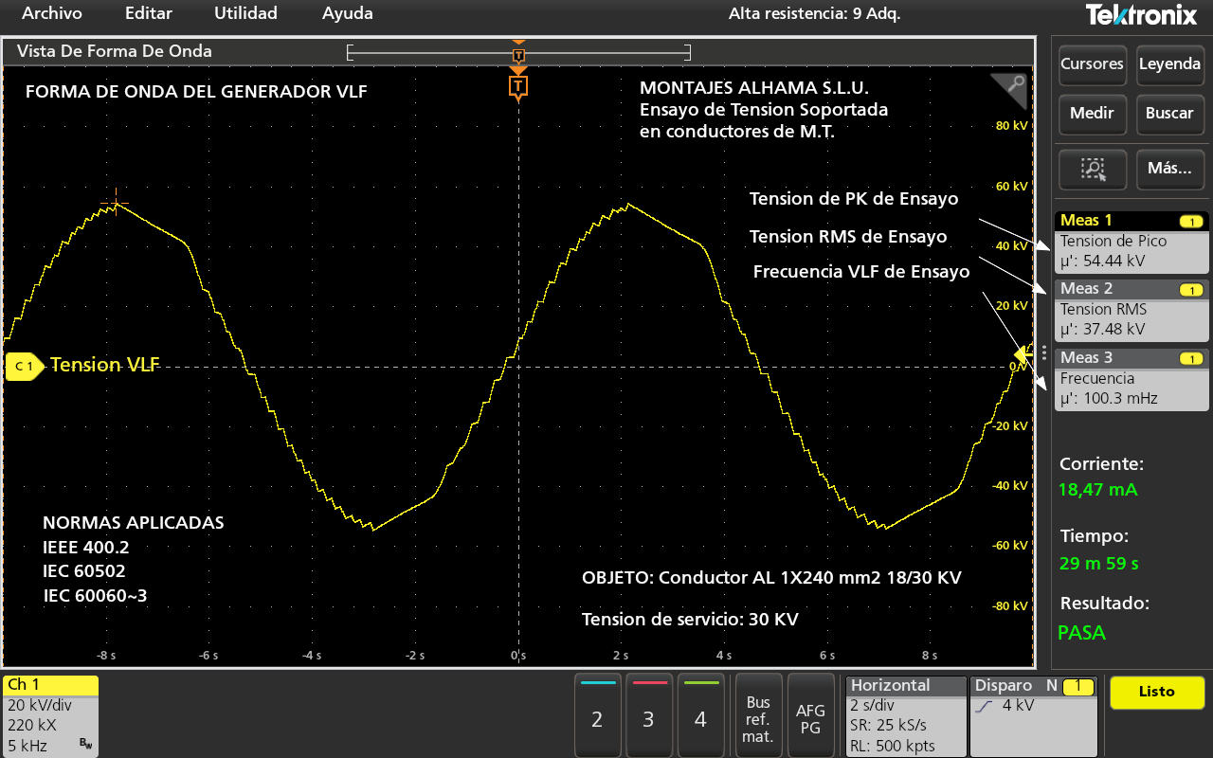
Task: Click the C1 channel ground level badge
Action: (x=24, y=366)
